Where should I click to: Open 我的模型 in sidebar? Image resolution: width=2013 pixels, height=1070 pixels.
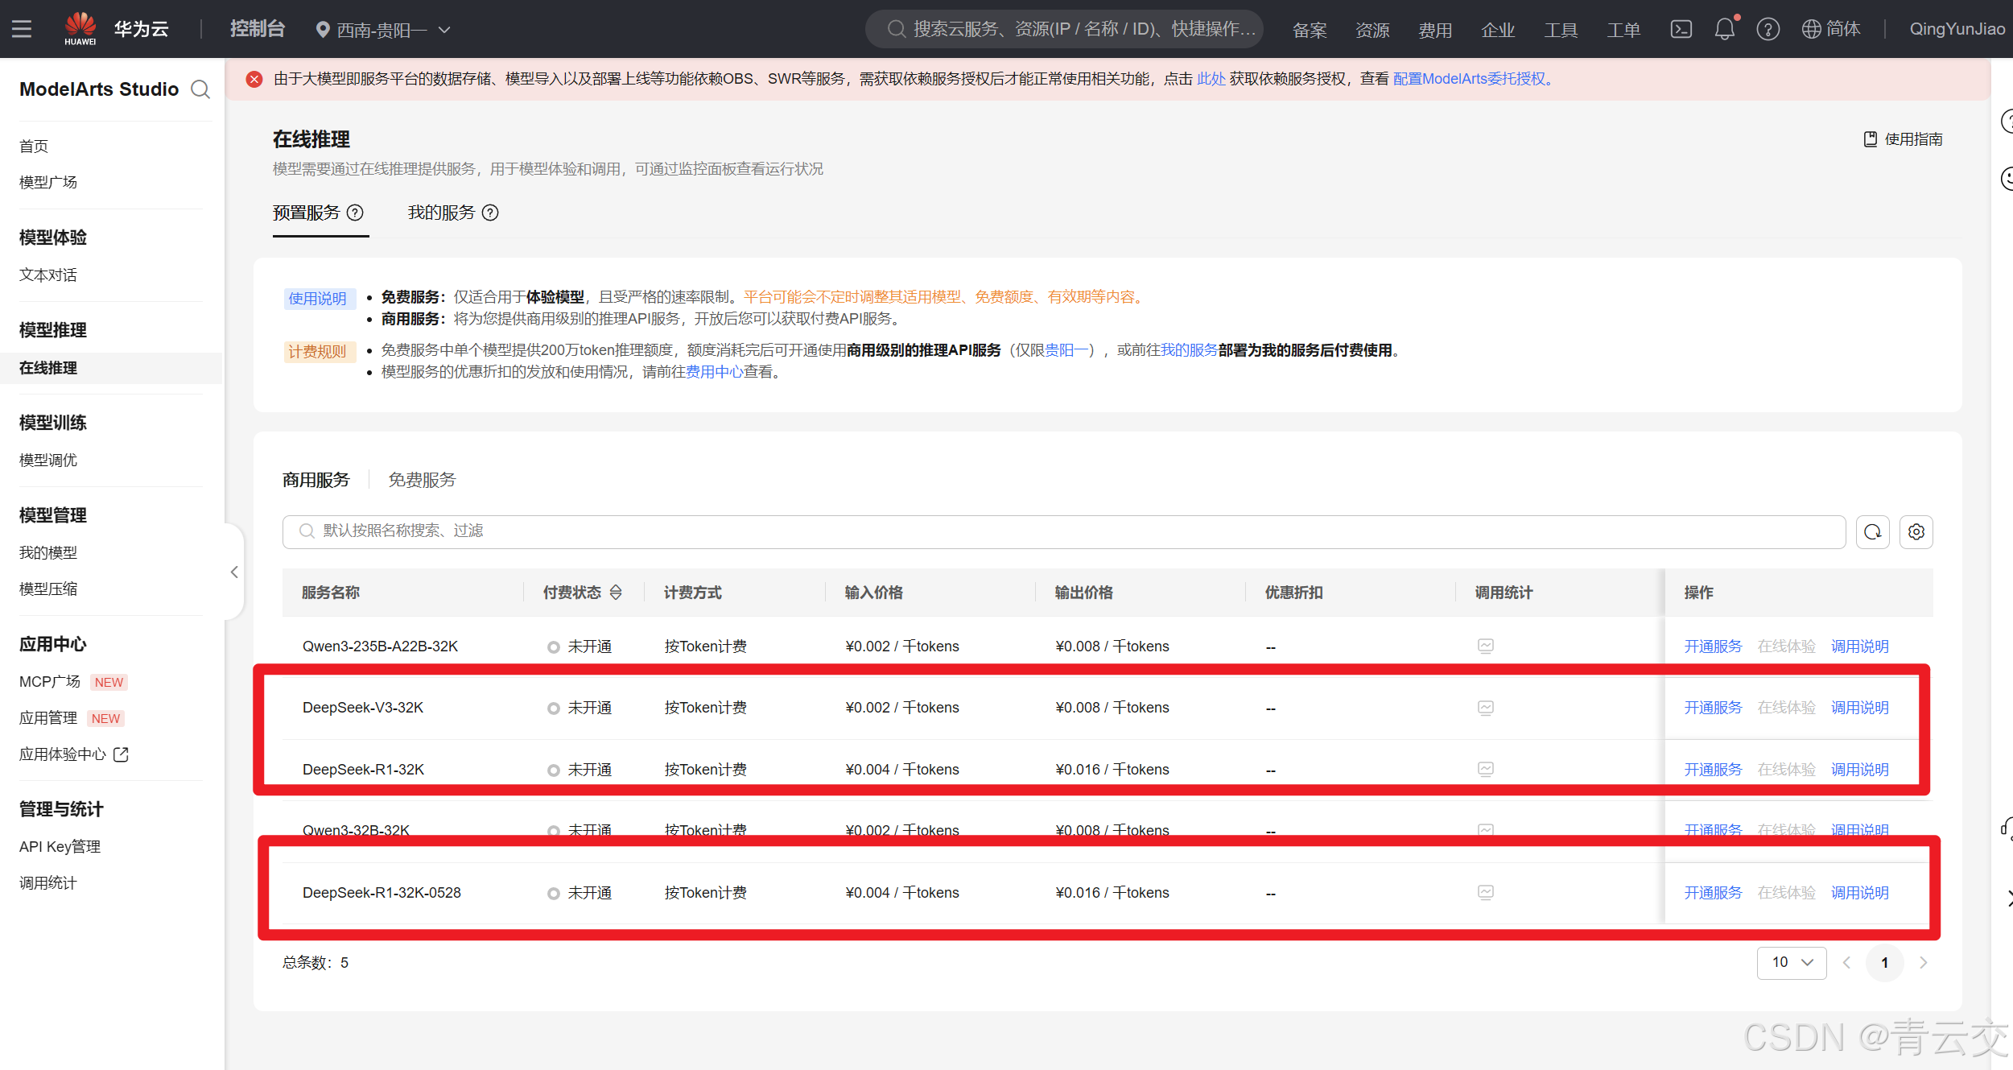tap(48, 553)
